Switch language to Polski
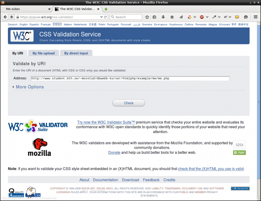This screenshot has width=261, height=201. tap(102, 24)
